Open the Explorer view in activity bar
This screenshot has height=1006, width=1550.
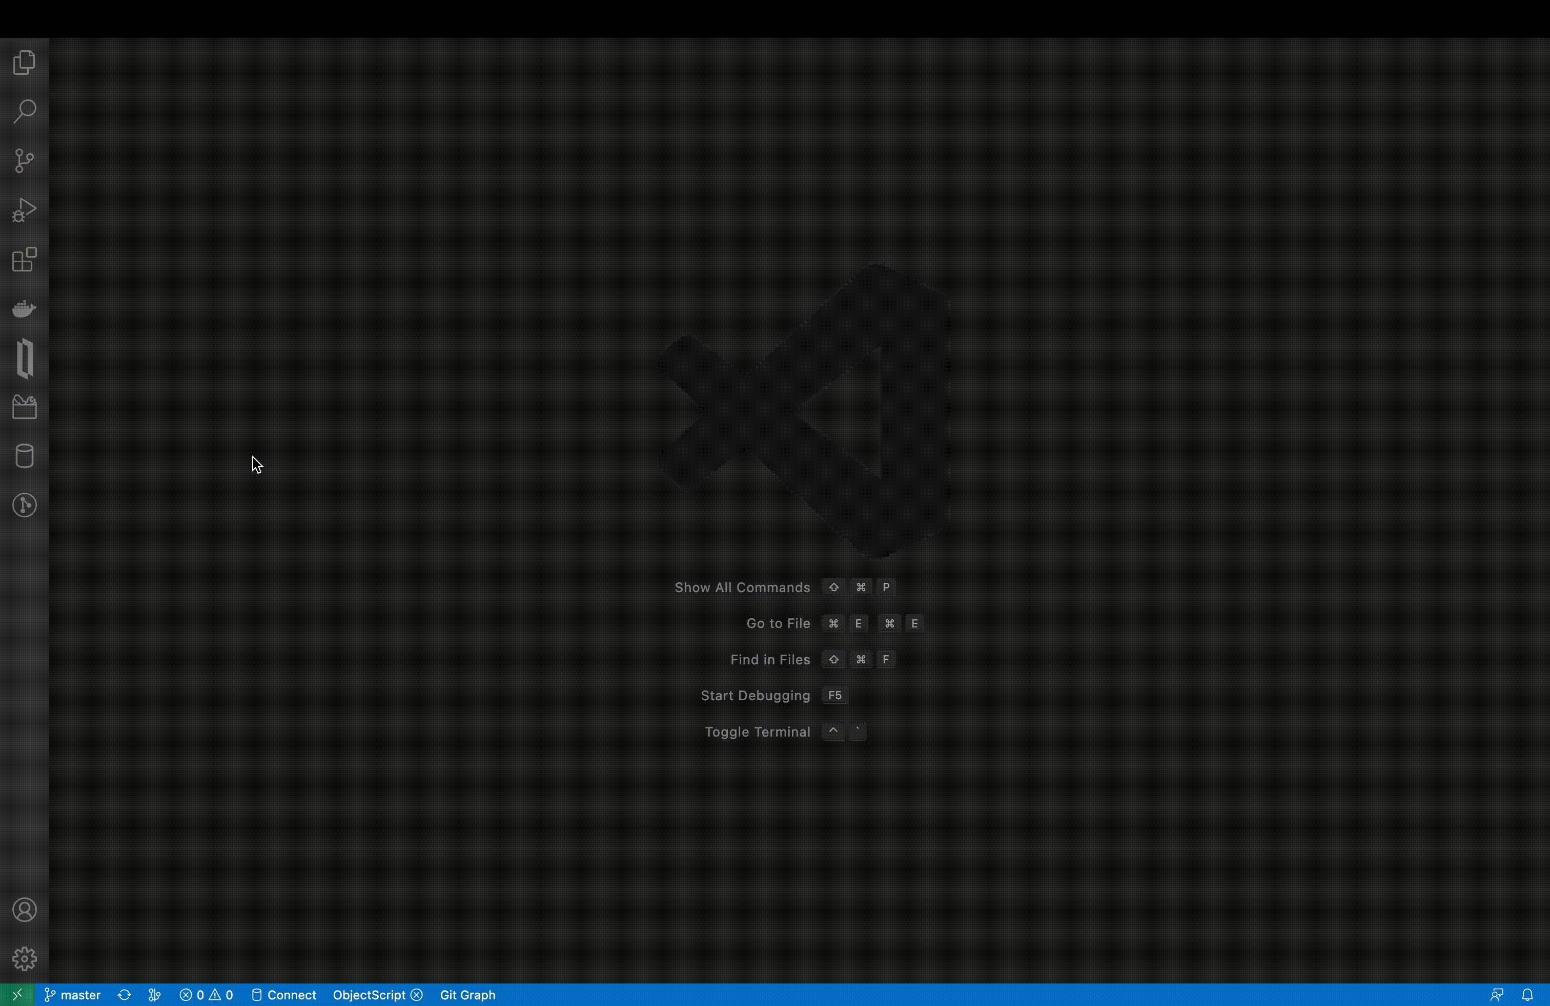(x=24, y=62)
